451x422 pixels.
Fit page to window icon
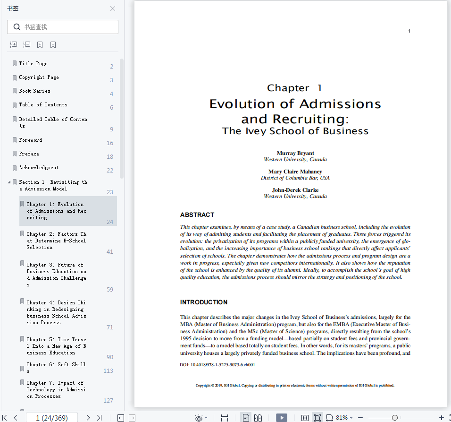[317, 418]
